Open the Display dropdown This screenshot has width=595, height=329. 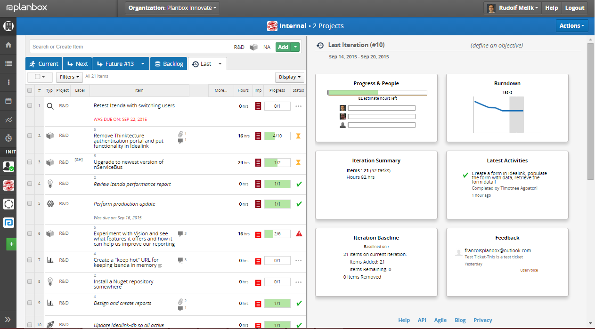point(290,77)
